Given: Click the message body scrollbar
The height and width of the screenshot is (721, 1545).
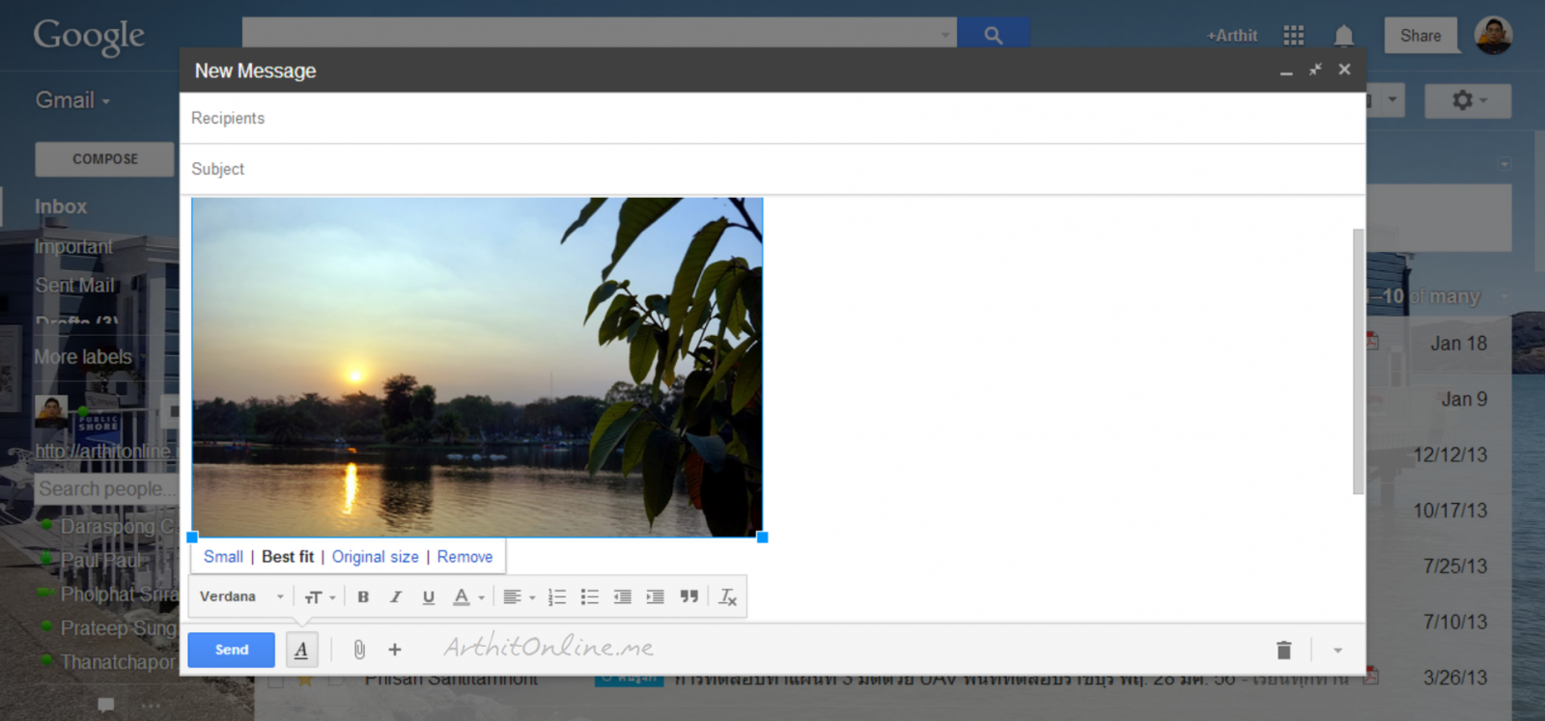Looking at the screenshot, I should click(x=1359, y=362).
